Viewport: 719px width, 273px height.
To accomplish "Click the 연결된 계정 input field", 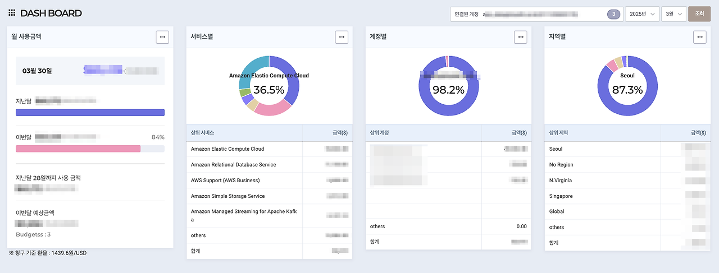I will click(536, 14).
